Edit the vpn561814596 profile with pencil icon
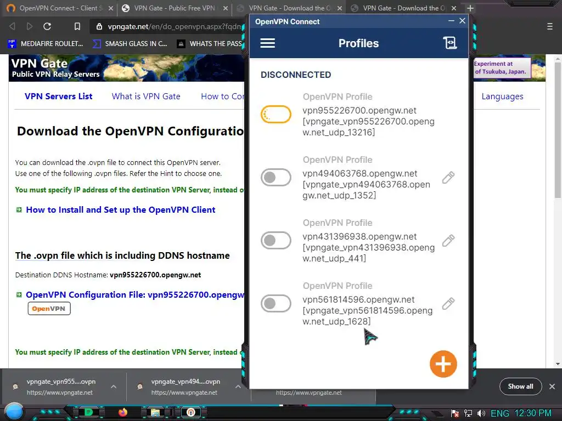Image resolution: width=562 pixels, height=421 pixels. pyautogui.click(x=448, y=304)
